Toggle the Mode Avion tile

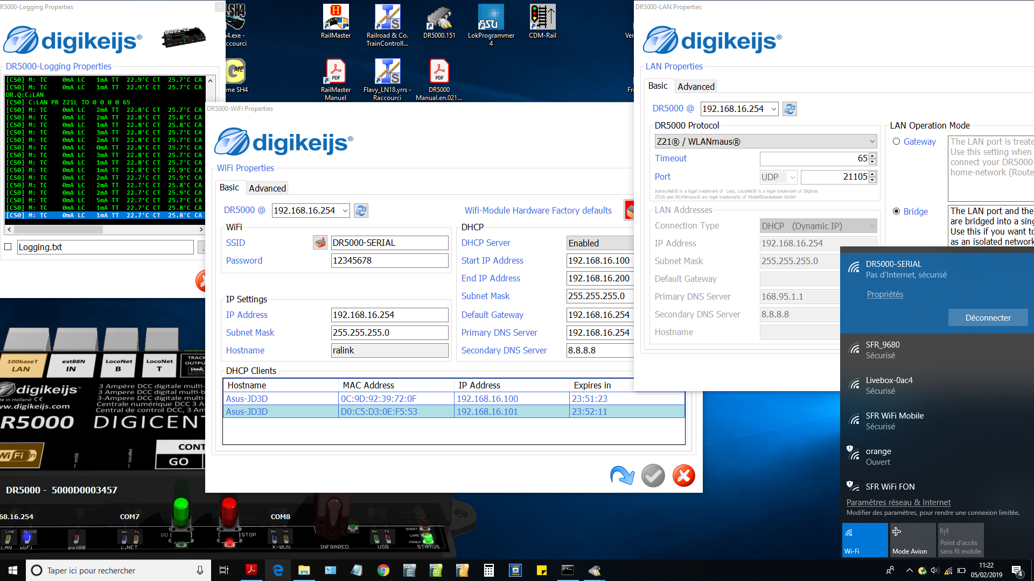click(913, 540)
